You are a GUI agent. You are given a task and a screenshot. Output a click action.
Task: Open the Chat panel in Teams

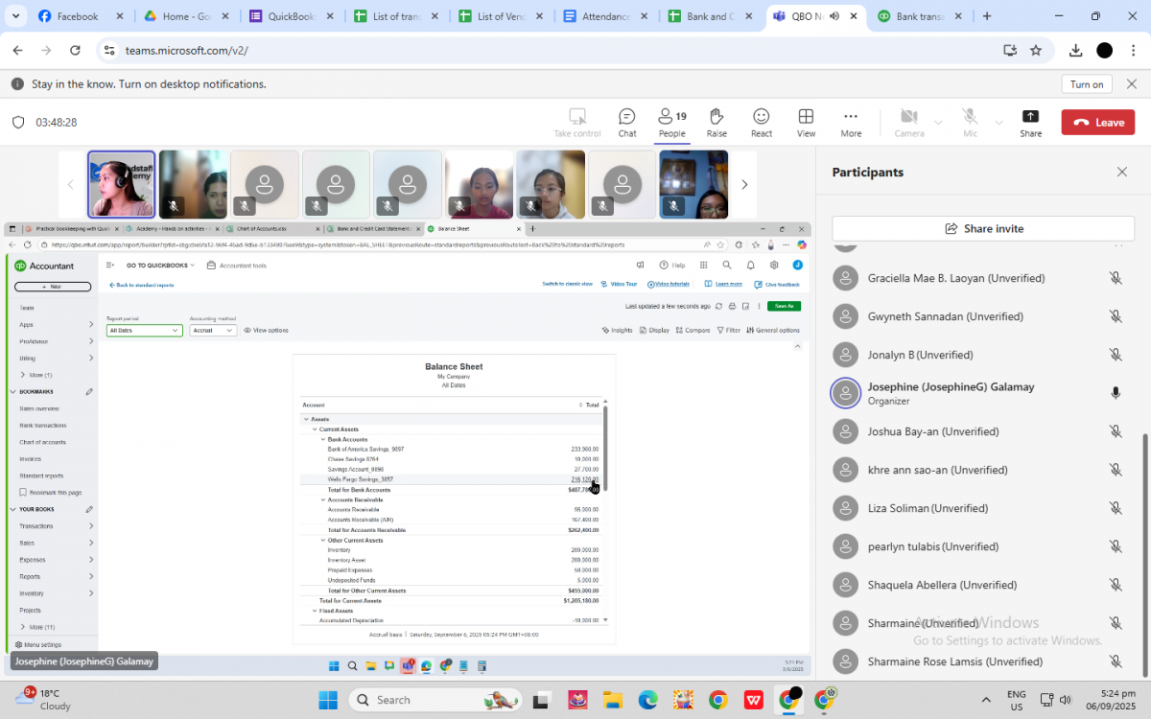coord(626,123)
